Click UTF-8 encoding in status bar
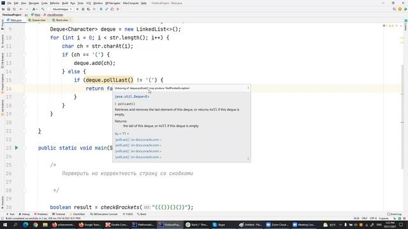 373,219
